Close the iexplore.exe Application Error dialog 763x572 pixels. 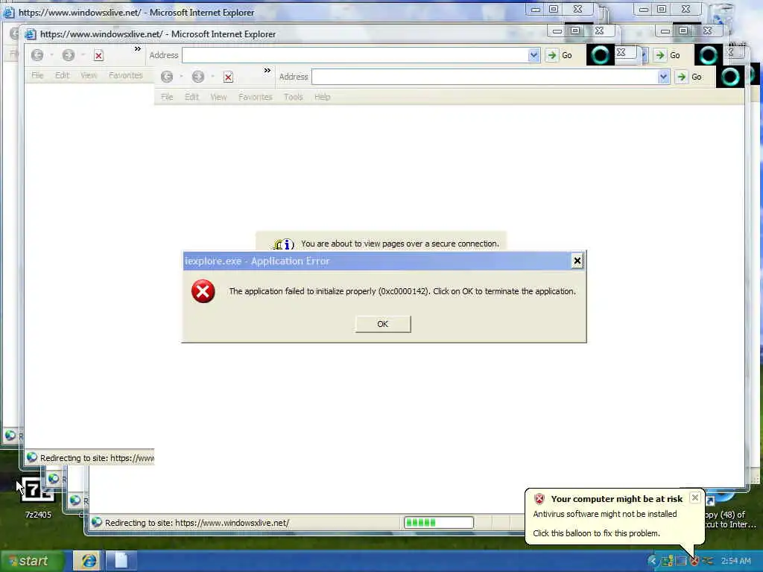[577, 261]
